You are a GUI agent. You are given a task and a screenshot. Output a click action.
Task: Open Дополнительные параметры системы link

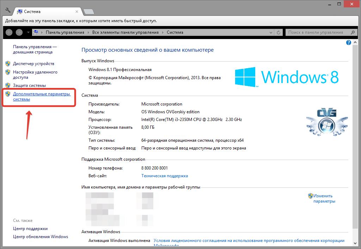[x=42, y=96]
